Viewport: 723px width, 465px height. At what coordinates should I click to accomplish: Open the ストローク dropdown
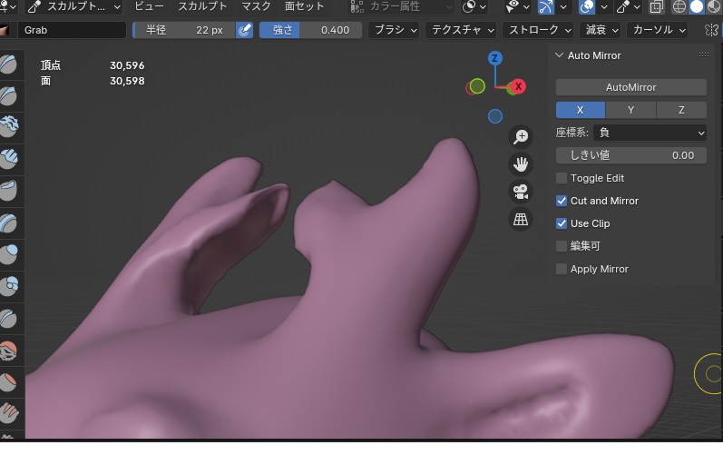click(x=539, y=30)
